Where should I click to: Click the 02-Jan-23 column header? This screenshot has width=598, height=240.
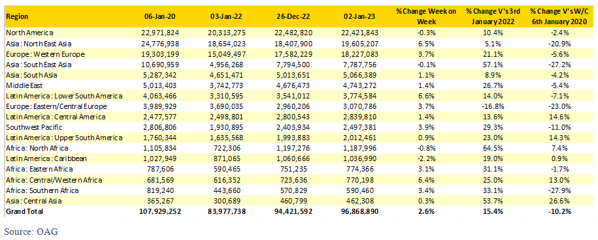pyautogui.click(x=360, y=17)
